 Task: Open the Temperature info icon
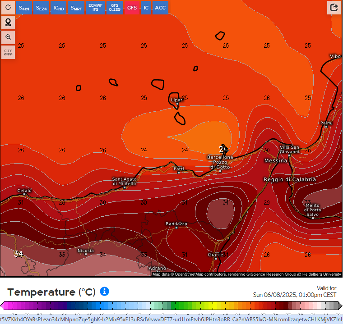tap(104, 292)
